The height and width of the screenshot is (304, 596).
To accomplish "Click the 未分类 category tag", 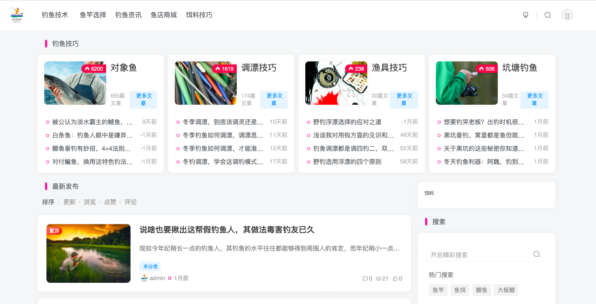I will point(150,266).
